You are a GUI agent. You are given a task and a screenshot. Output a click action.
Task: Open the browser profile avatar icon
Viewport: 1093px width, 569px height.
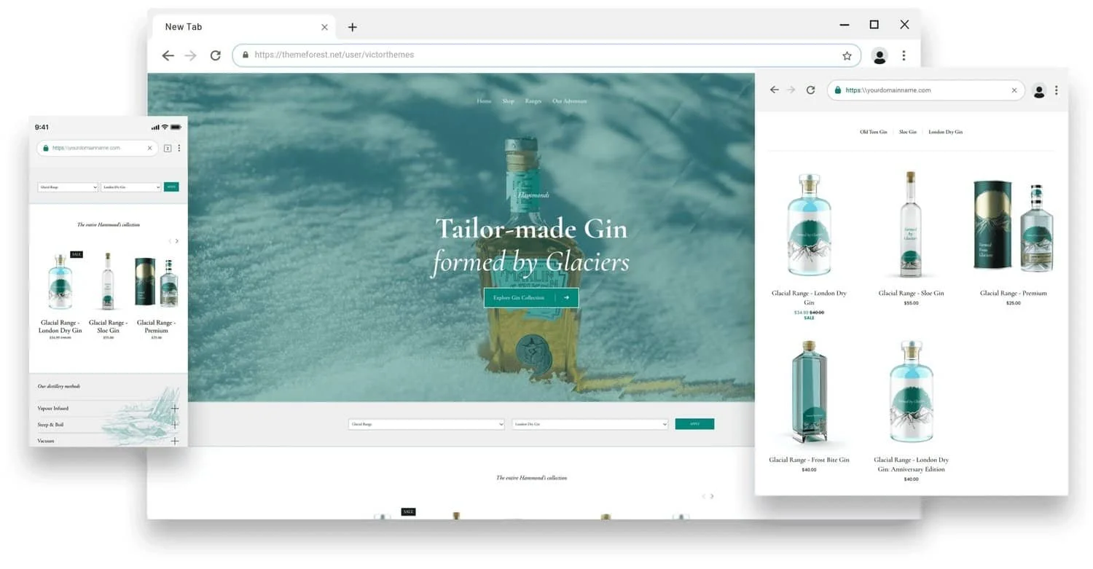point(880,55)
